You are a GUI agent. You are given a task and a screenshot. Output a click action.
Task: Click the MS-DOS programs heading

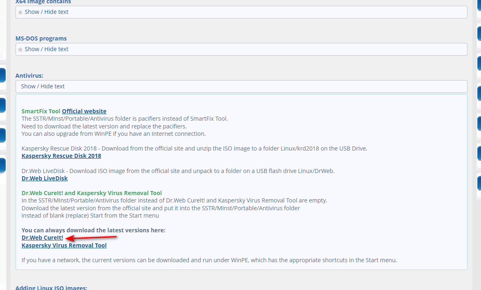(x=41, y=38)
